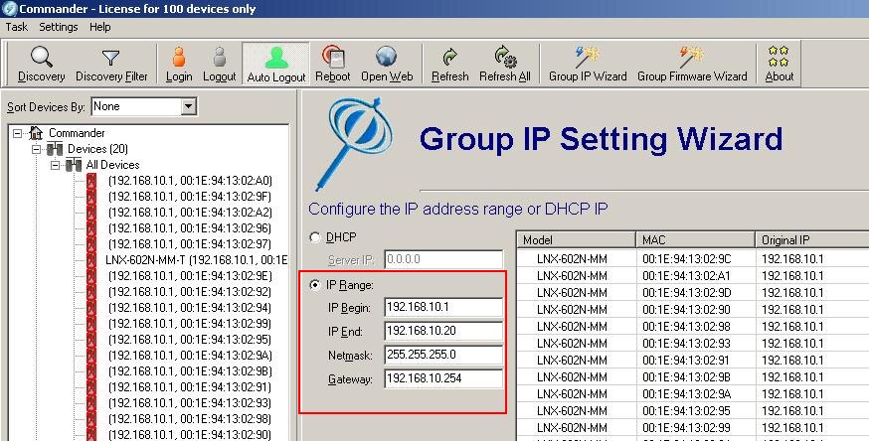This screenshot has height=441, width=869.
Task: Click the IP Begin input field
Action: (x=443, y=307)
